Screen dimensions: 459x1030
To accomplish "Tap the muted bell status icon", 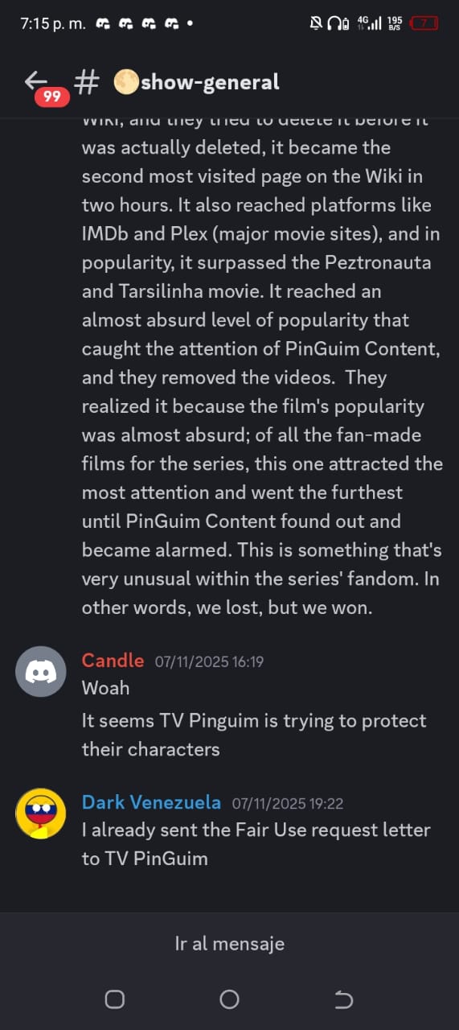I will 316,23.
